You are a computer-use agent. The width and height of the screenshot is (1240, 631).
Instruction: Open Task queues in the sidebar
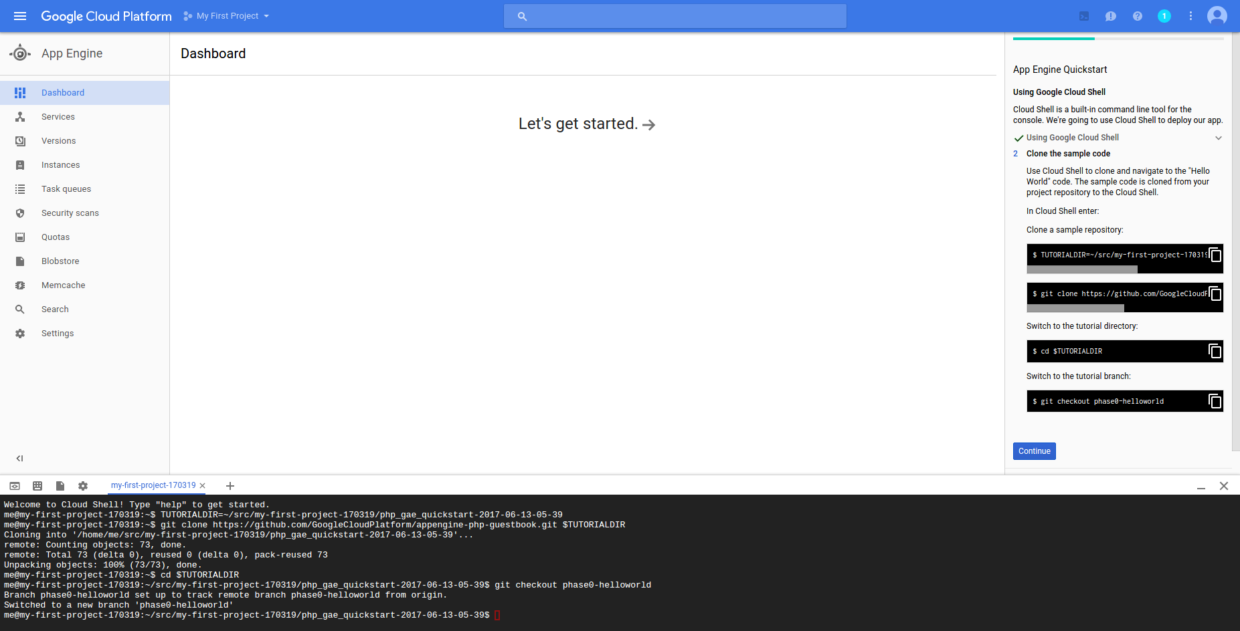tap(84, 189)
